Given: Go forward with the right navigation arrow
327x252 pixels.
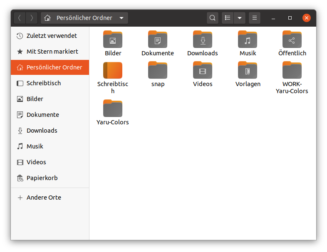Looking at the screenshot, I should 32,18.
